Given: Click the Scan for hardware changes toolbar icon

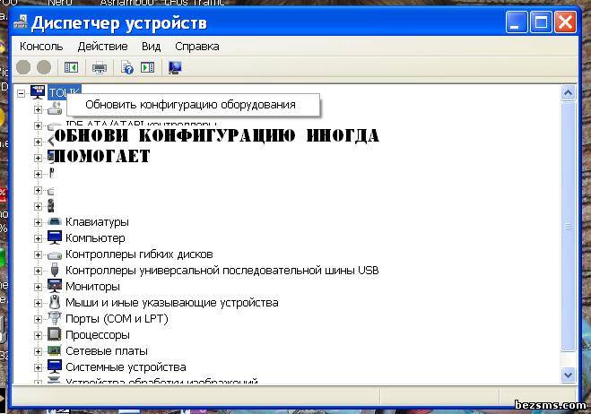Looking at the screenshot, I should tap(175, 67).
